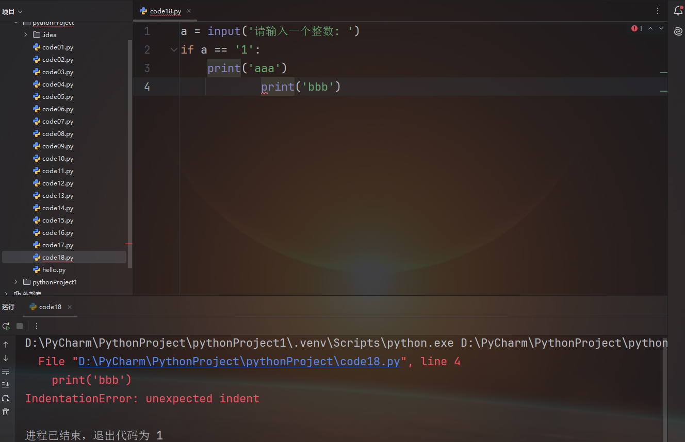This screenshot has height=442, width=685.
Task: Open code06.py in project tree
Action: click(58, 109)
